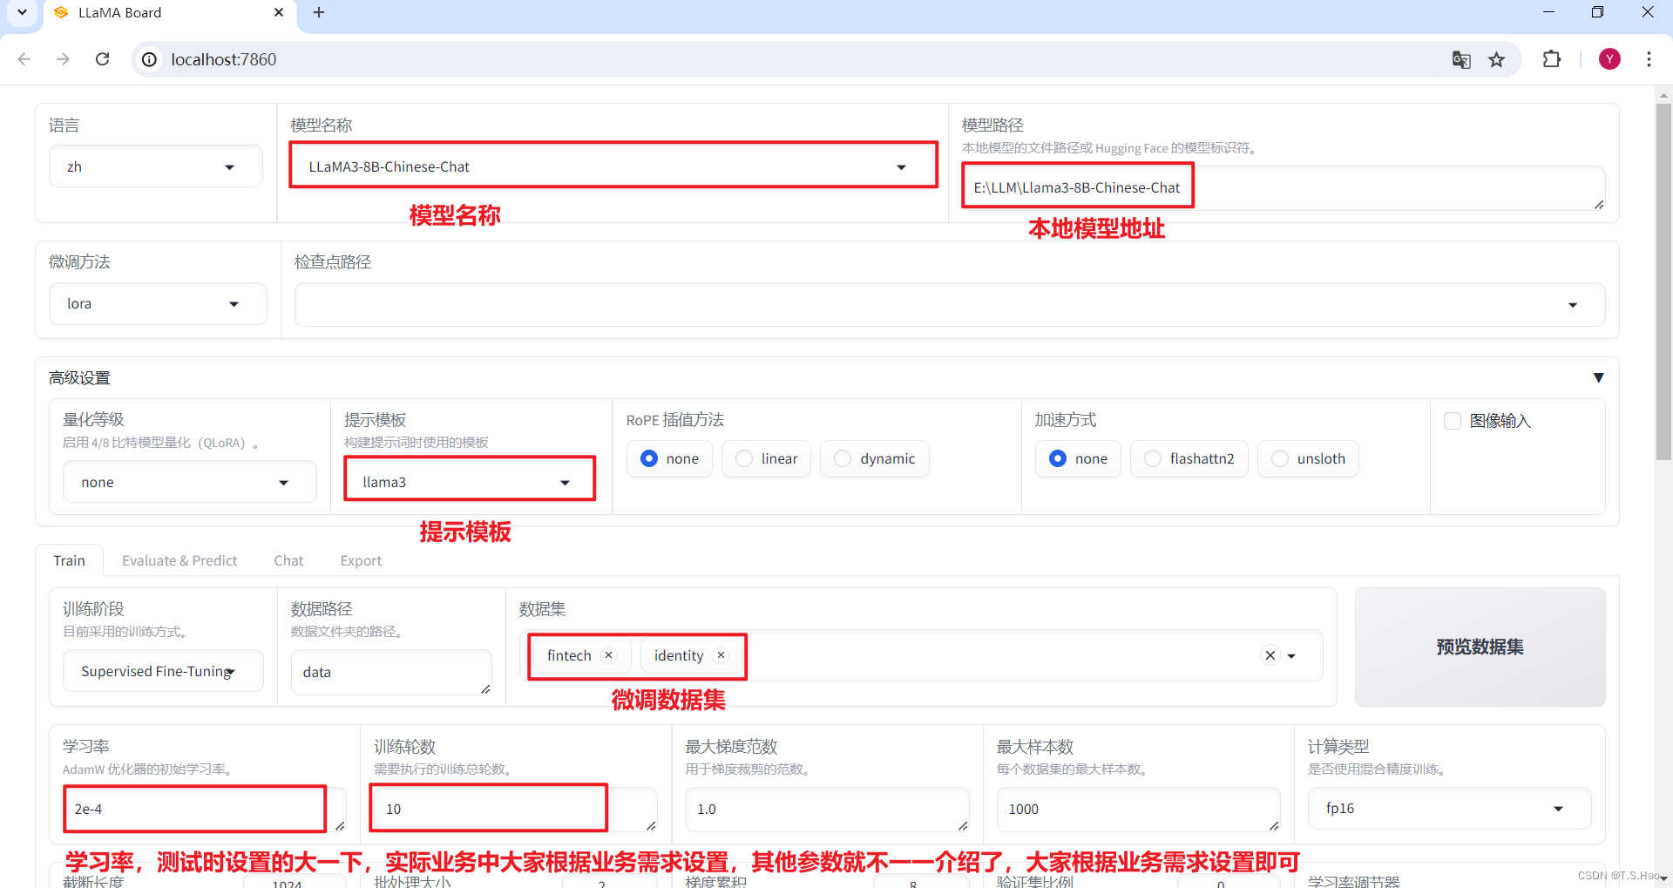Click max samples field 1000
This screenshot has height=888, width=1673.
coord(1138,809)
